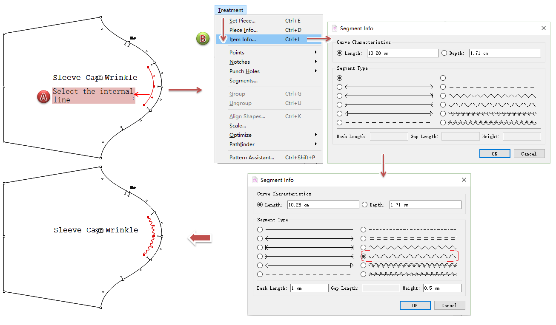Click the Height field showing 0.5 cm
This screenshot has height=325, width=556.
pos(442,288)
